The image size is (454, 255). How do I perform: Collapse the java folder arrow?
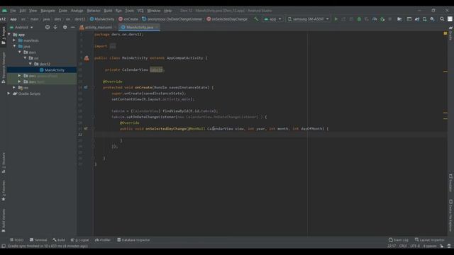pos(14,46)
